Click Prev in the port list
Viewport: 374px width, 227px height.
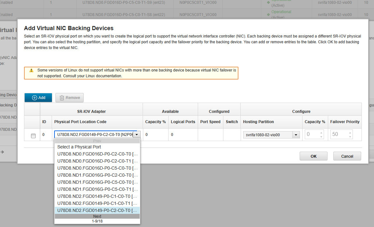[x=97, y=141]
